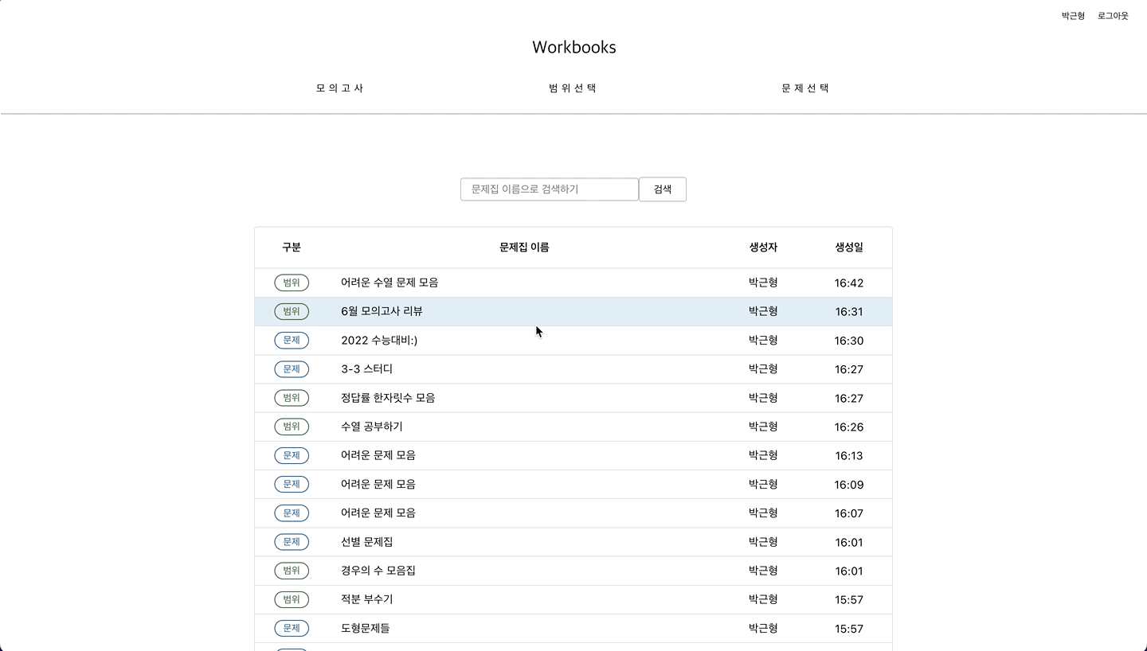1147x651 pixels.
Task: Click the 범위 badge beside 경우의 수 모음집
Action: (x=292, y=571)
